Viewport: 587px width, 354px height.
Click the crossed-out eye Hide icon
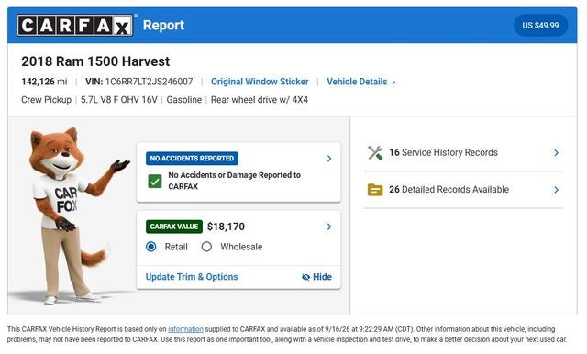coord(305,277)
